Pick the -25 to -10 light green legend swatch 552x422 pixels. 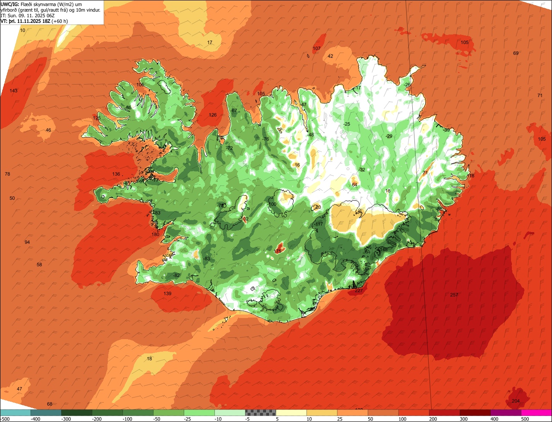(199, 413)
